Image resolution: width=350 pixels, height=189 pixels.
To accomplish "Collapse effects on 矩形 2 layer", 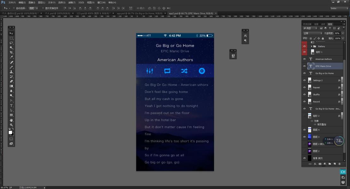I will click(342, 116).
